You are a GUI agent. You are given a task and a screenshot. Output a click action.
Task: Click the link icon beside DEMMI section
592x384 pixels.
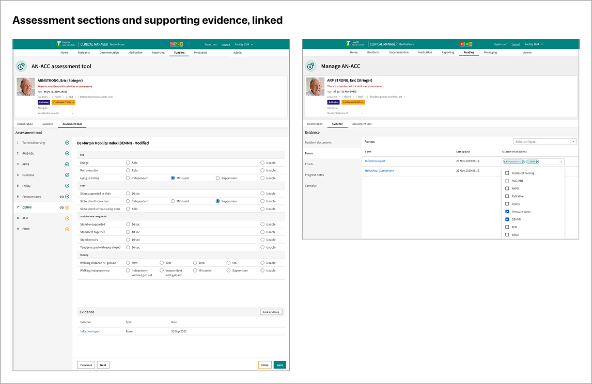[61, 207]
